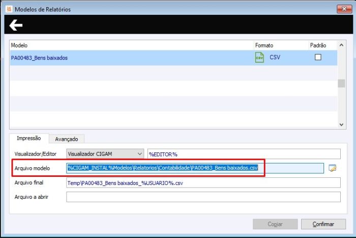
Task: Click the Arquivo modelo path field
Action: 195,168
